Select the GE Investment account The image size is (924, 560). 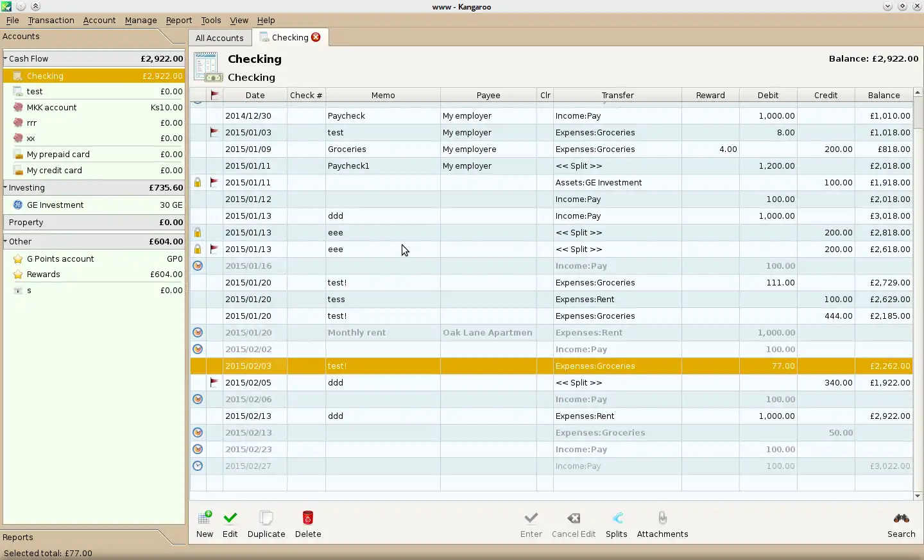(55, 205)
